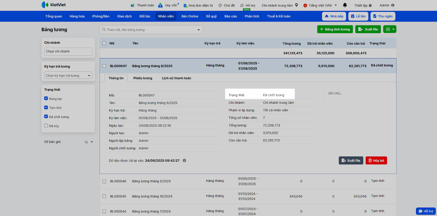Uncheck the Đang tạo status filter
The width and height of the screenshot is (437, 216).
click(46, 99)
